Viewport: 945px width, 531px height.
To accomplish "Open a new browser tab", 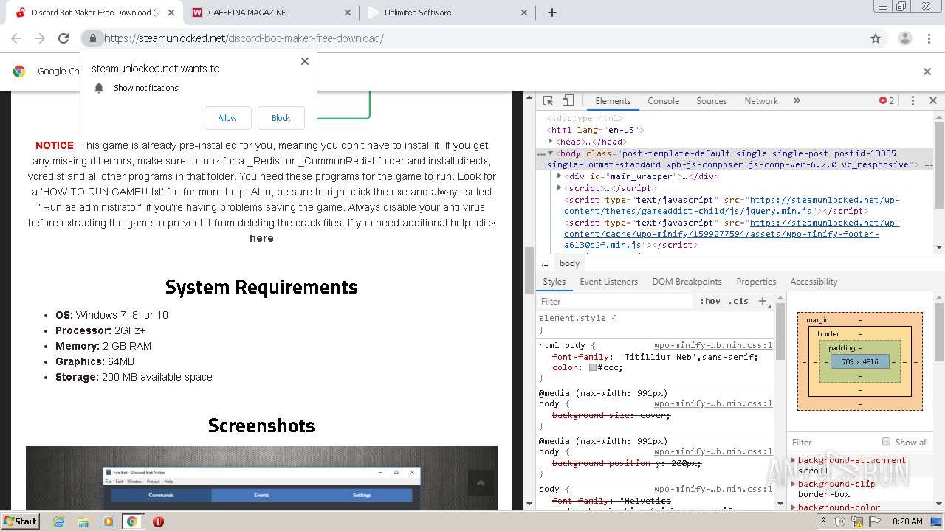I will coord(551,13).
